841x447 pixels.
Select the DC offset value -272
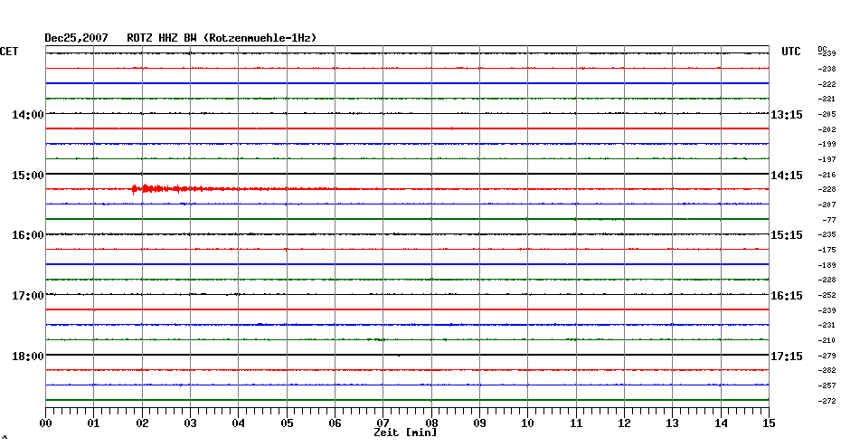827,401
